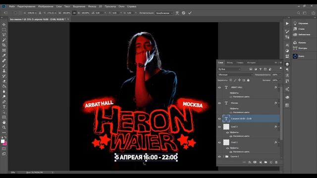317x178 pixels.
Task: Select the Hand tool
Action: (x=4, y=122)
